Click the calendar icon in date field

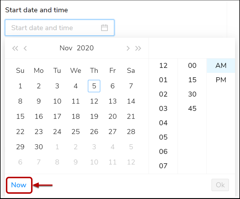pos(104,28)
